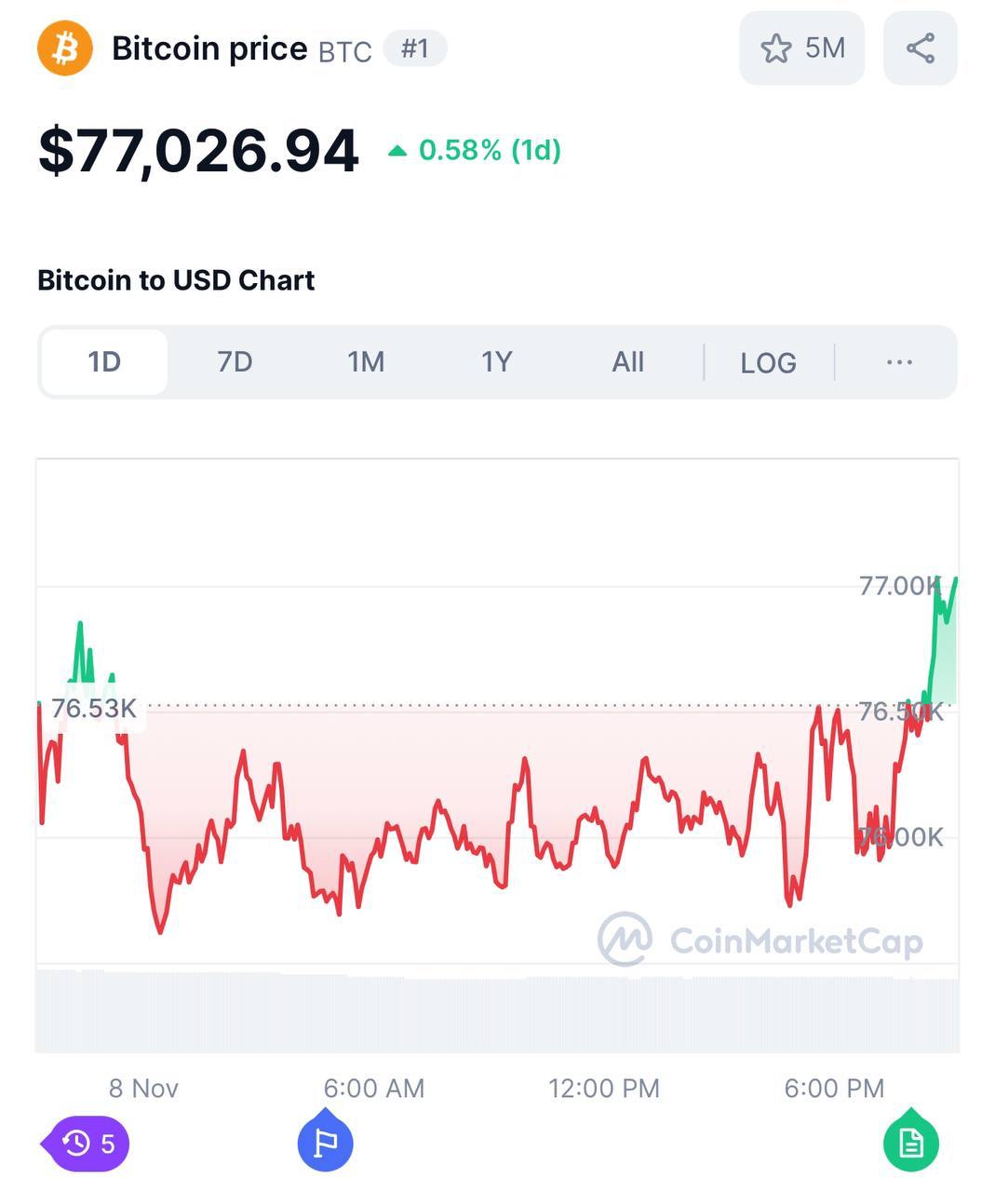Expand more chart options with three dots
The image size is (995, 1192).
(x=899, y=362)
